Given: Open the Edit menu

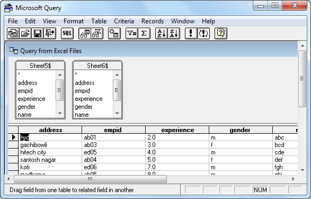Looking at the screenshot, I should [30, 21].
